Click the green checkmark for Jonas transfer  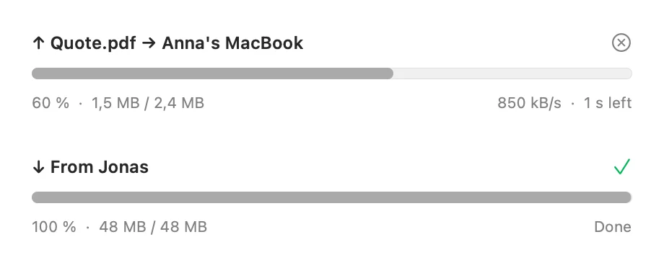pos(622,166)
